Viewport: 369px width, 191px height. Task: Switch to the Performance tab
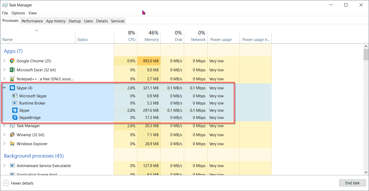coord(32,21)
